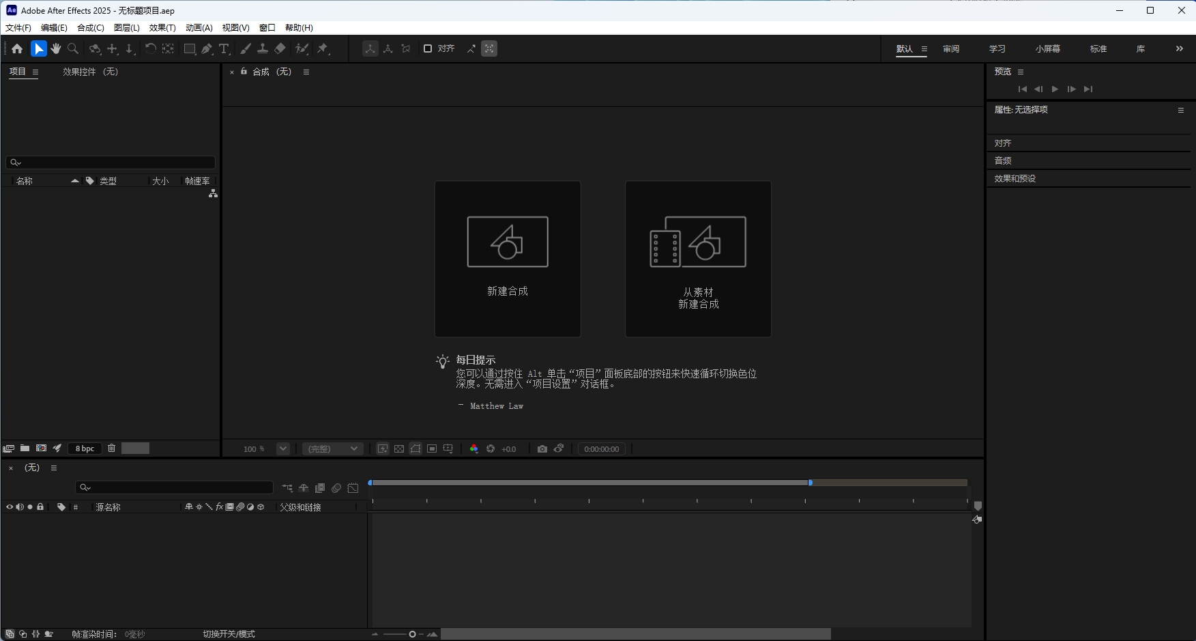The height and width of the screenshot is (641, 1196).
Task: Open the Render Queue icon at panel bottom
Action: 57,448
